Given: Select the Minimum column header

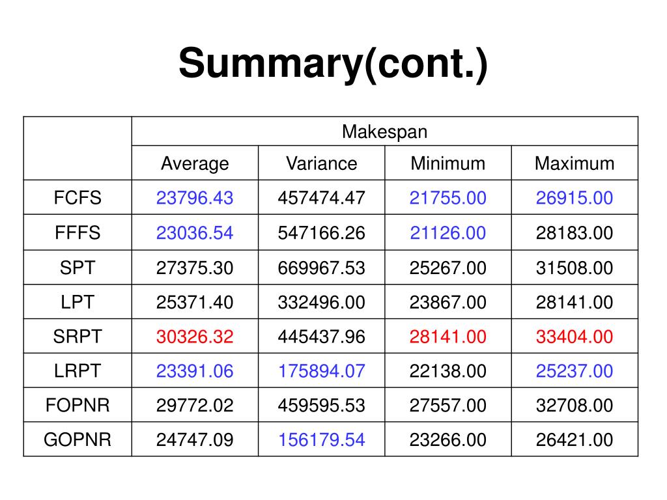Looking at the screenshot, I should (x=448, y=163).
